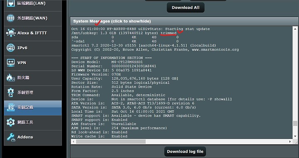299x158 pixels.
Task: Click the horizontal scrollbar right arrow
Action: pyautogui.click(x=290, y=141)
